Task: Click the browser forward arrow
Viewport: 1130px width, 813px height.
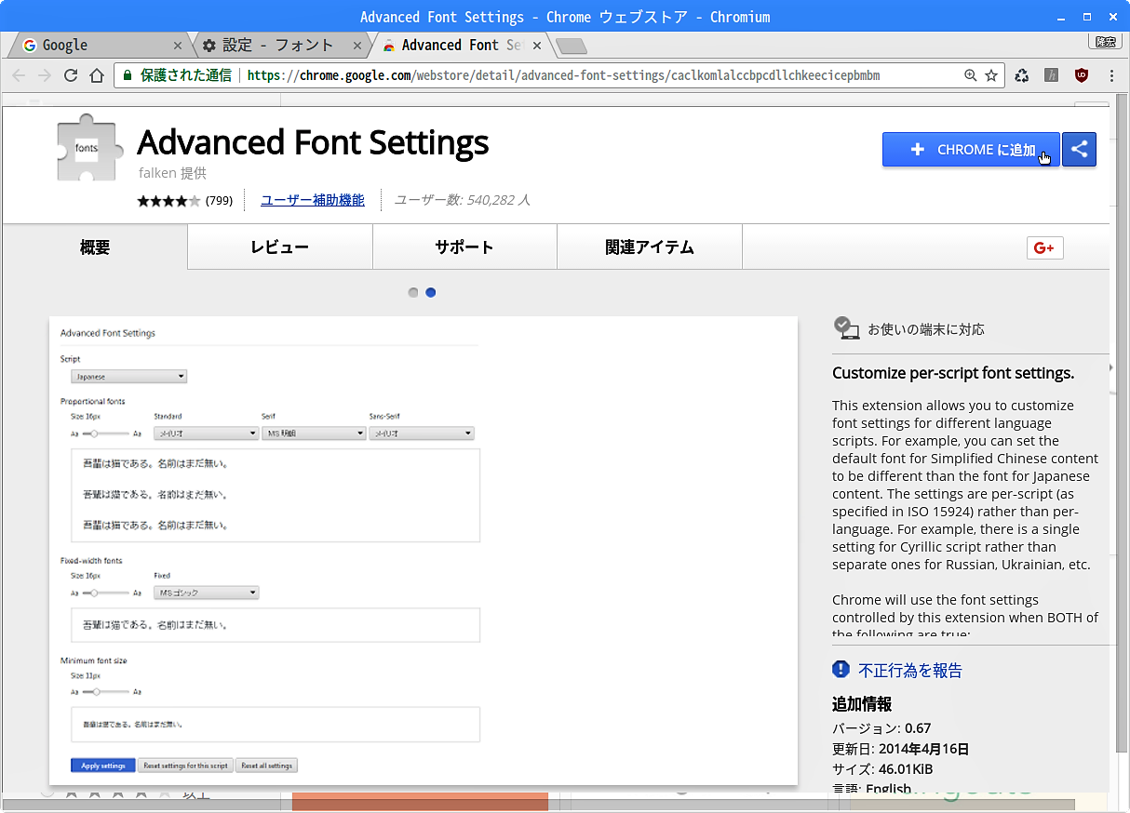Action: [45, 75]
